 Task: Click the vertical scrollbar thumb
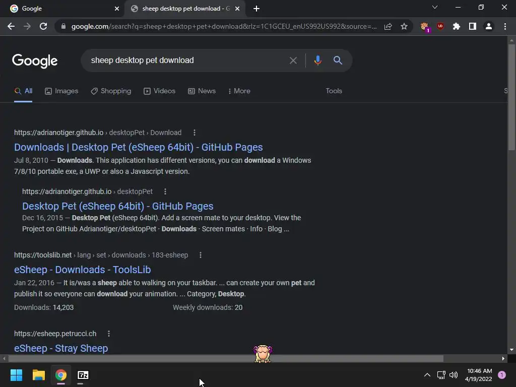pos(511,97)
